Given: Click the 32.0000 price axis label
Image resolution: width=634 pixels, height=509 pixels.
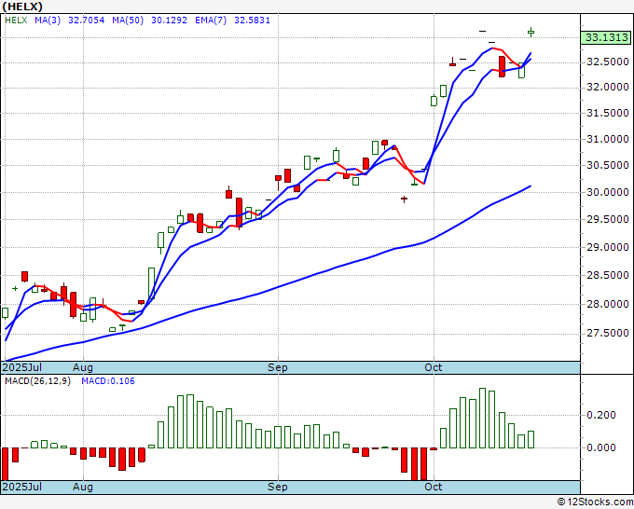Looking at the screenshot, I should [x=608, y=87].
